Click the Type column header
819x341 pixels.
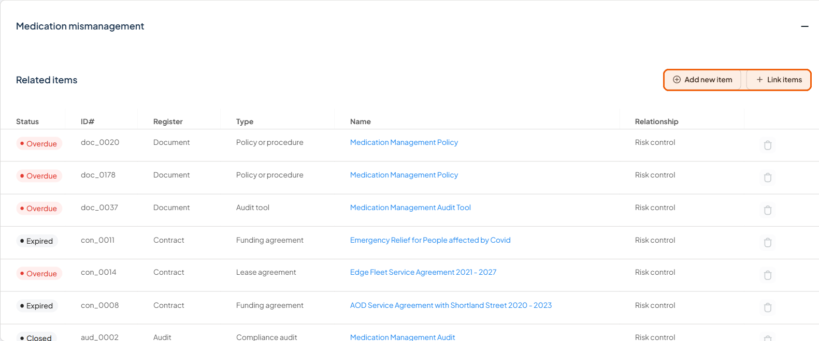pyautogui.click(x=245, y=122)
